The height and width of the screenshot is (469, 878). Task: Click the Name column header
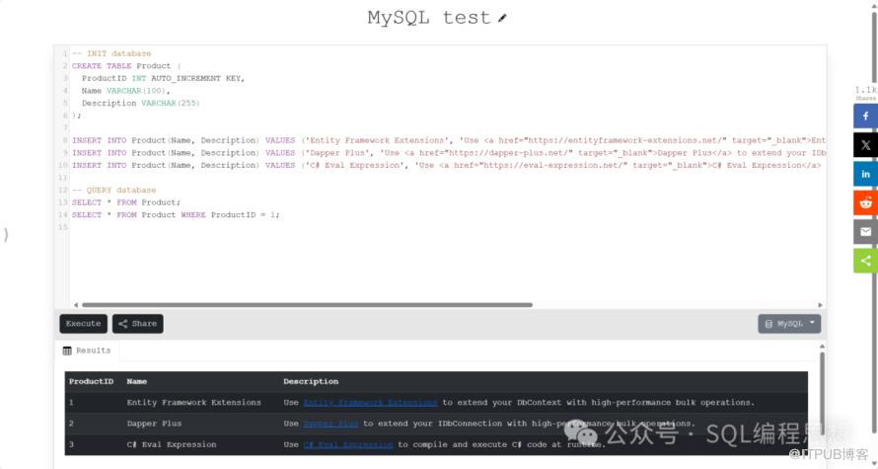point(136,381)
